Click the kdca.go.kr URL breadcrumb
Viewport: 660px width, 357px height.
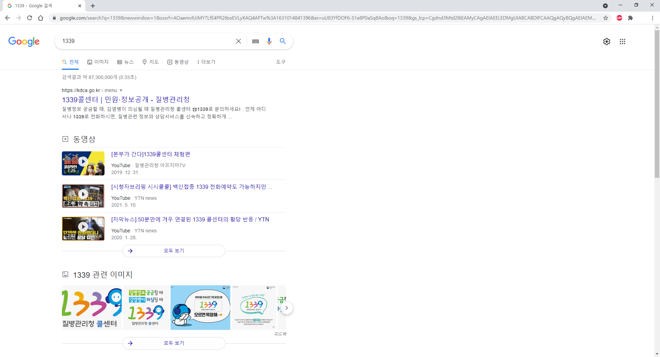(x=89, y=90)
